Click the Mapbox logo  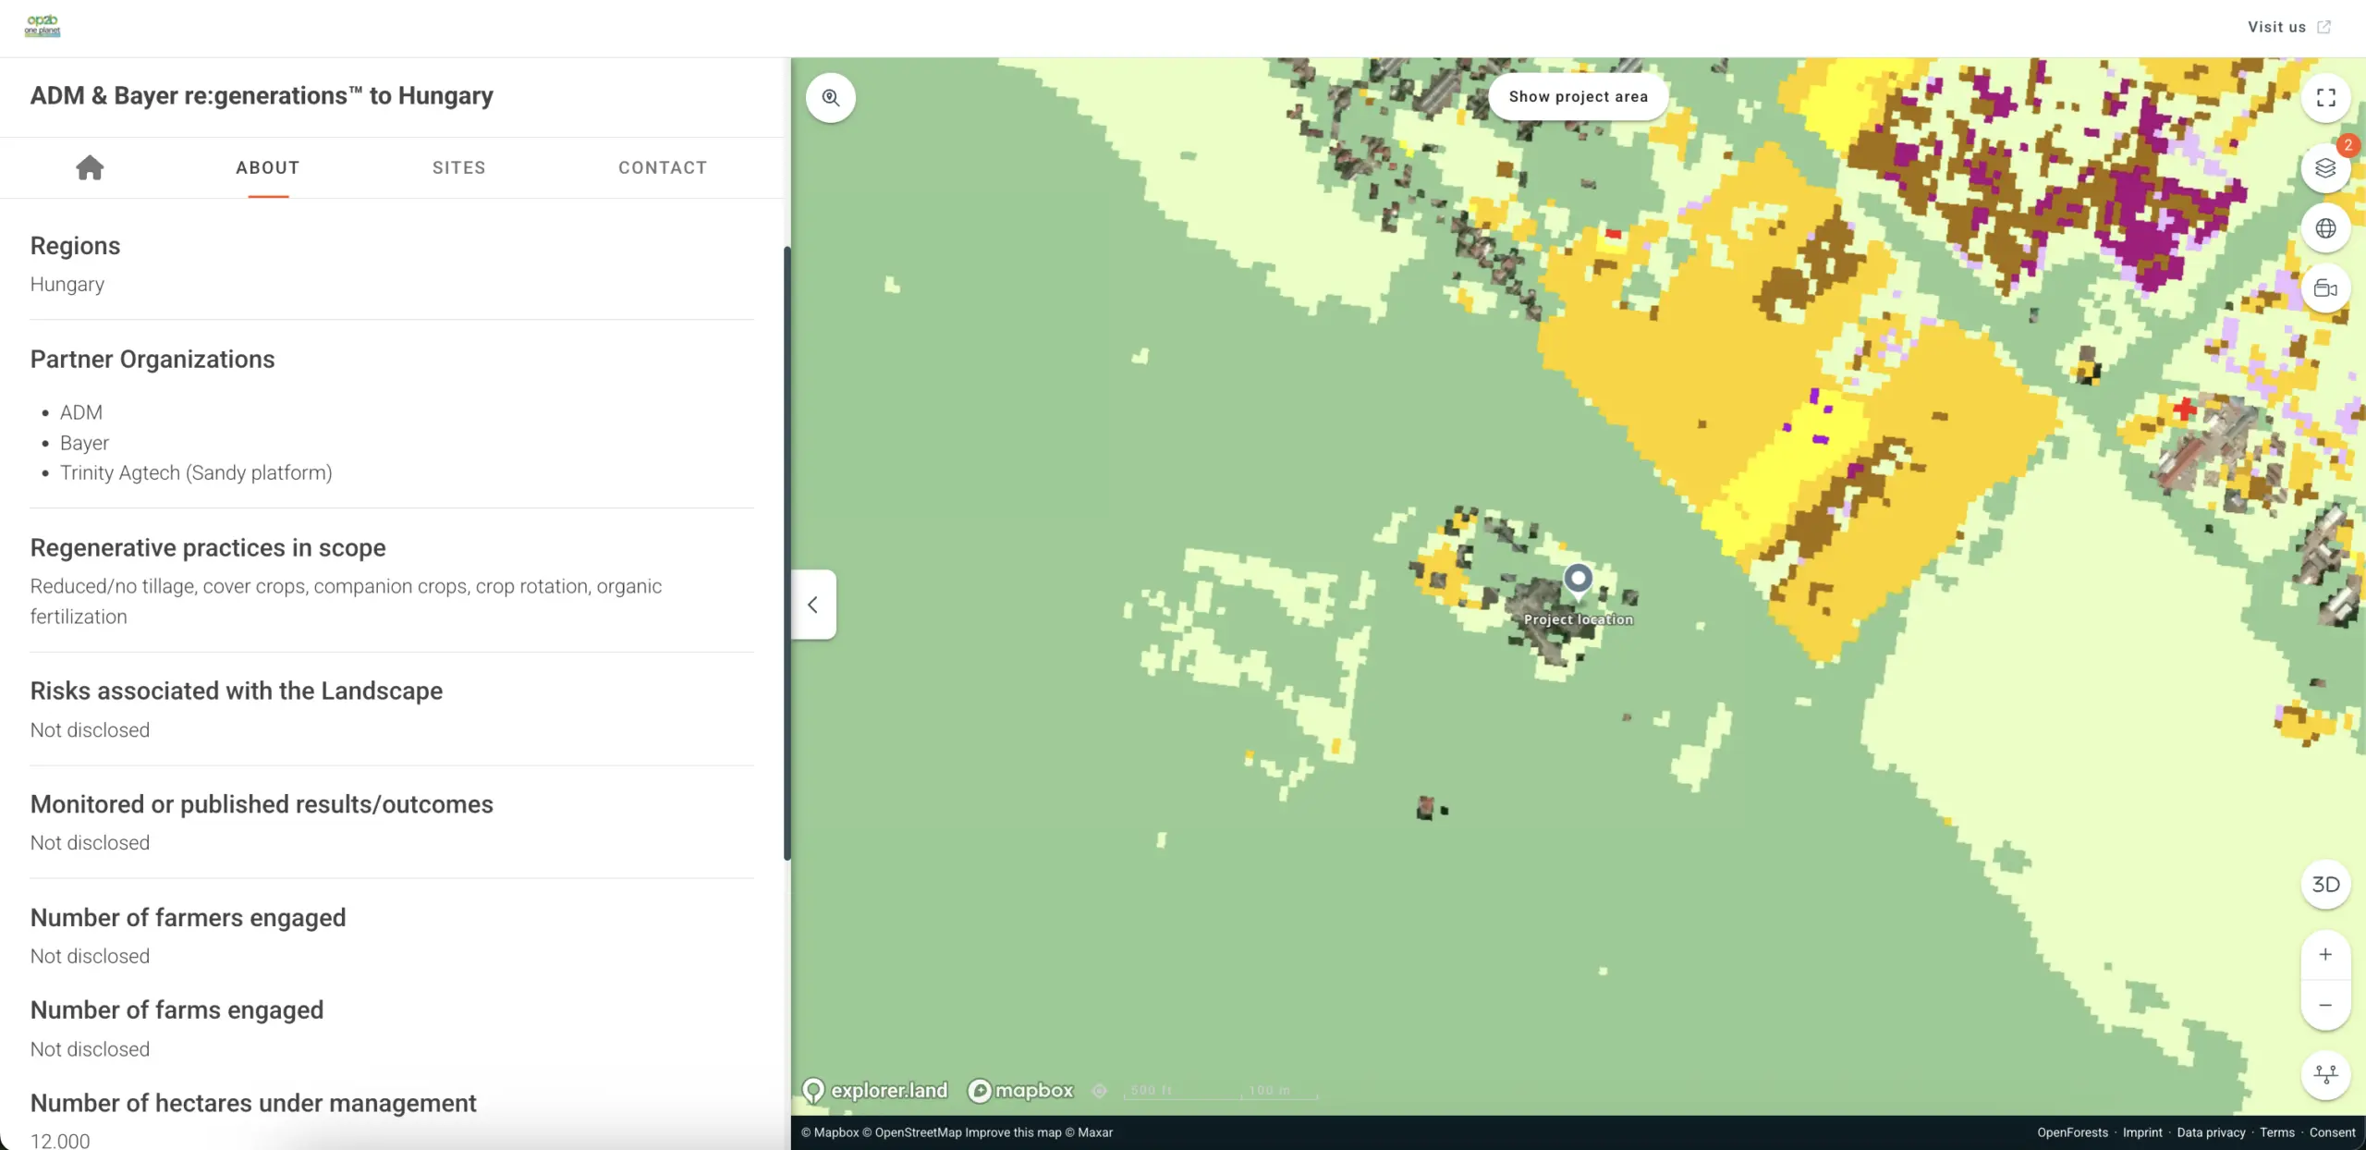(1020, 1091)
